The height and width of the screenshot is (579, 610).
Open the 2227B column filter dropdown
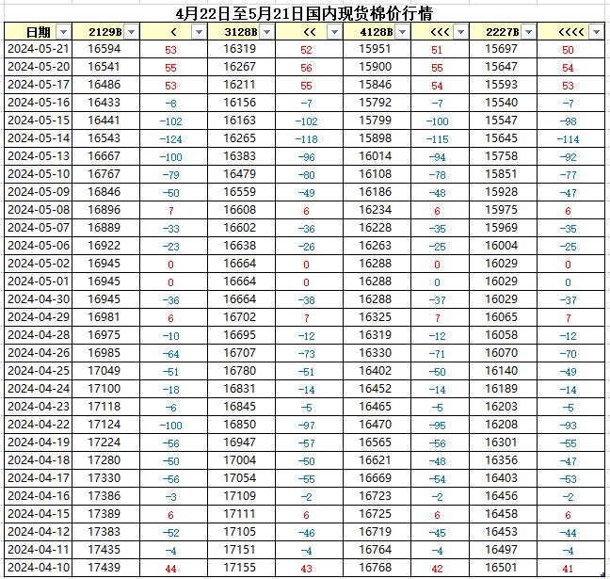[528, 32]
